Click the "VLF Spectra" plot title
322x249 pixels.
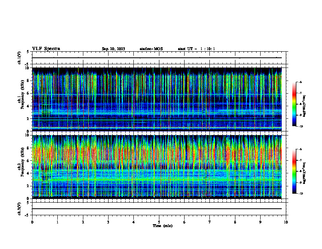click(x=46, y=49)
